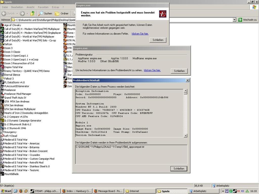Select the Empire Total War shortcut
Image resolution: width=259 pixels, height=194 pixels.
[12, 67]
